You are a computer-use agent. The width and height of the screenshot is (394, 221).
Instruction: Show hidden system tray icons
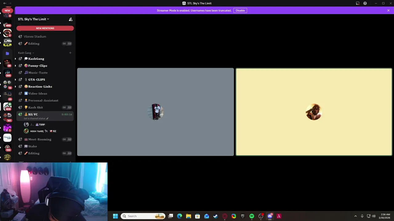click(356, 216)
